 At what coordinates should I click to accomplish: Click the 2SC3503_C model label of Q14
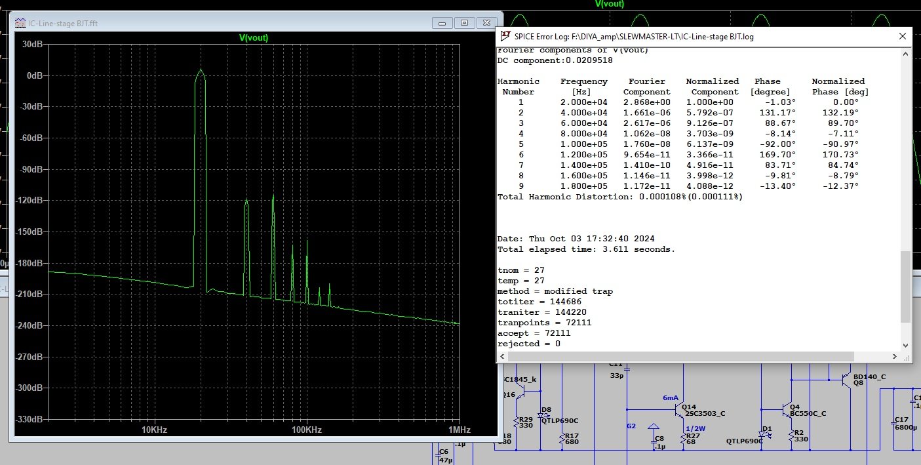click(704, 414)
